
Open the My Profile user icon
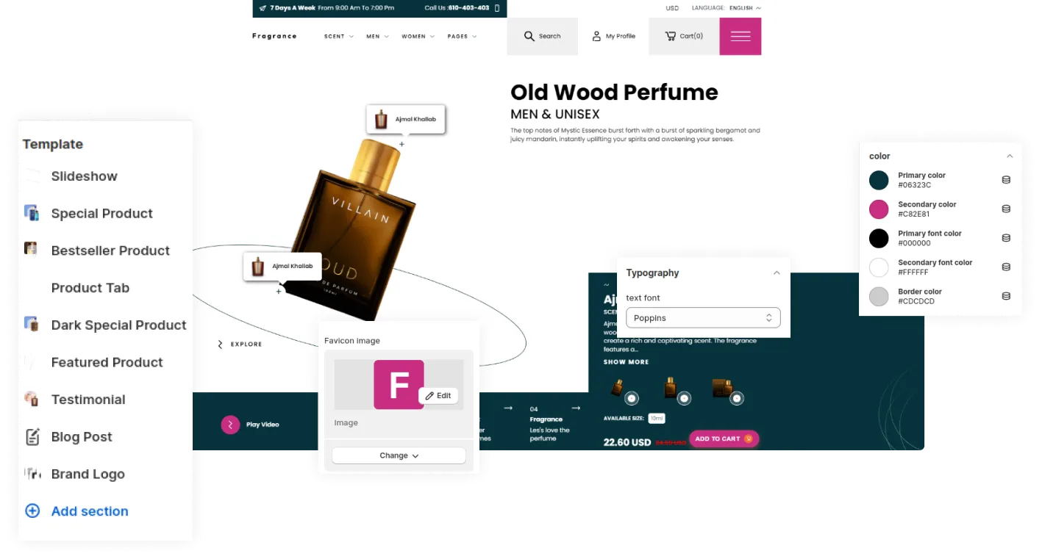(x=596, y=36)
